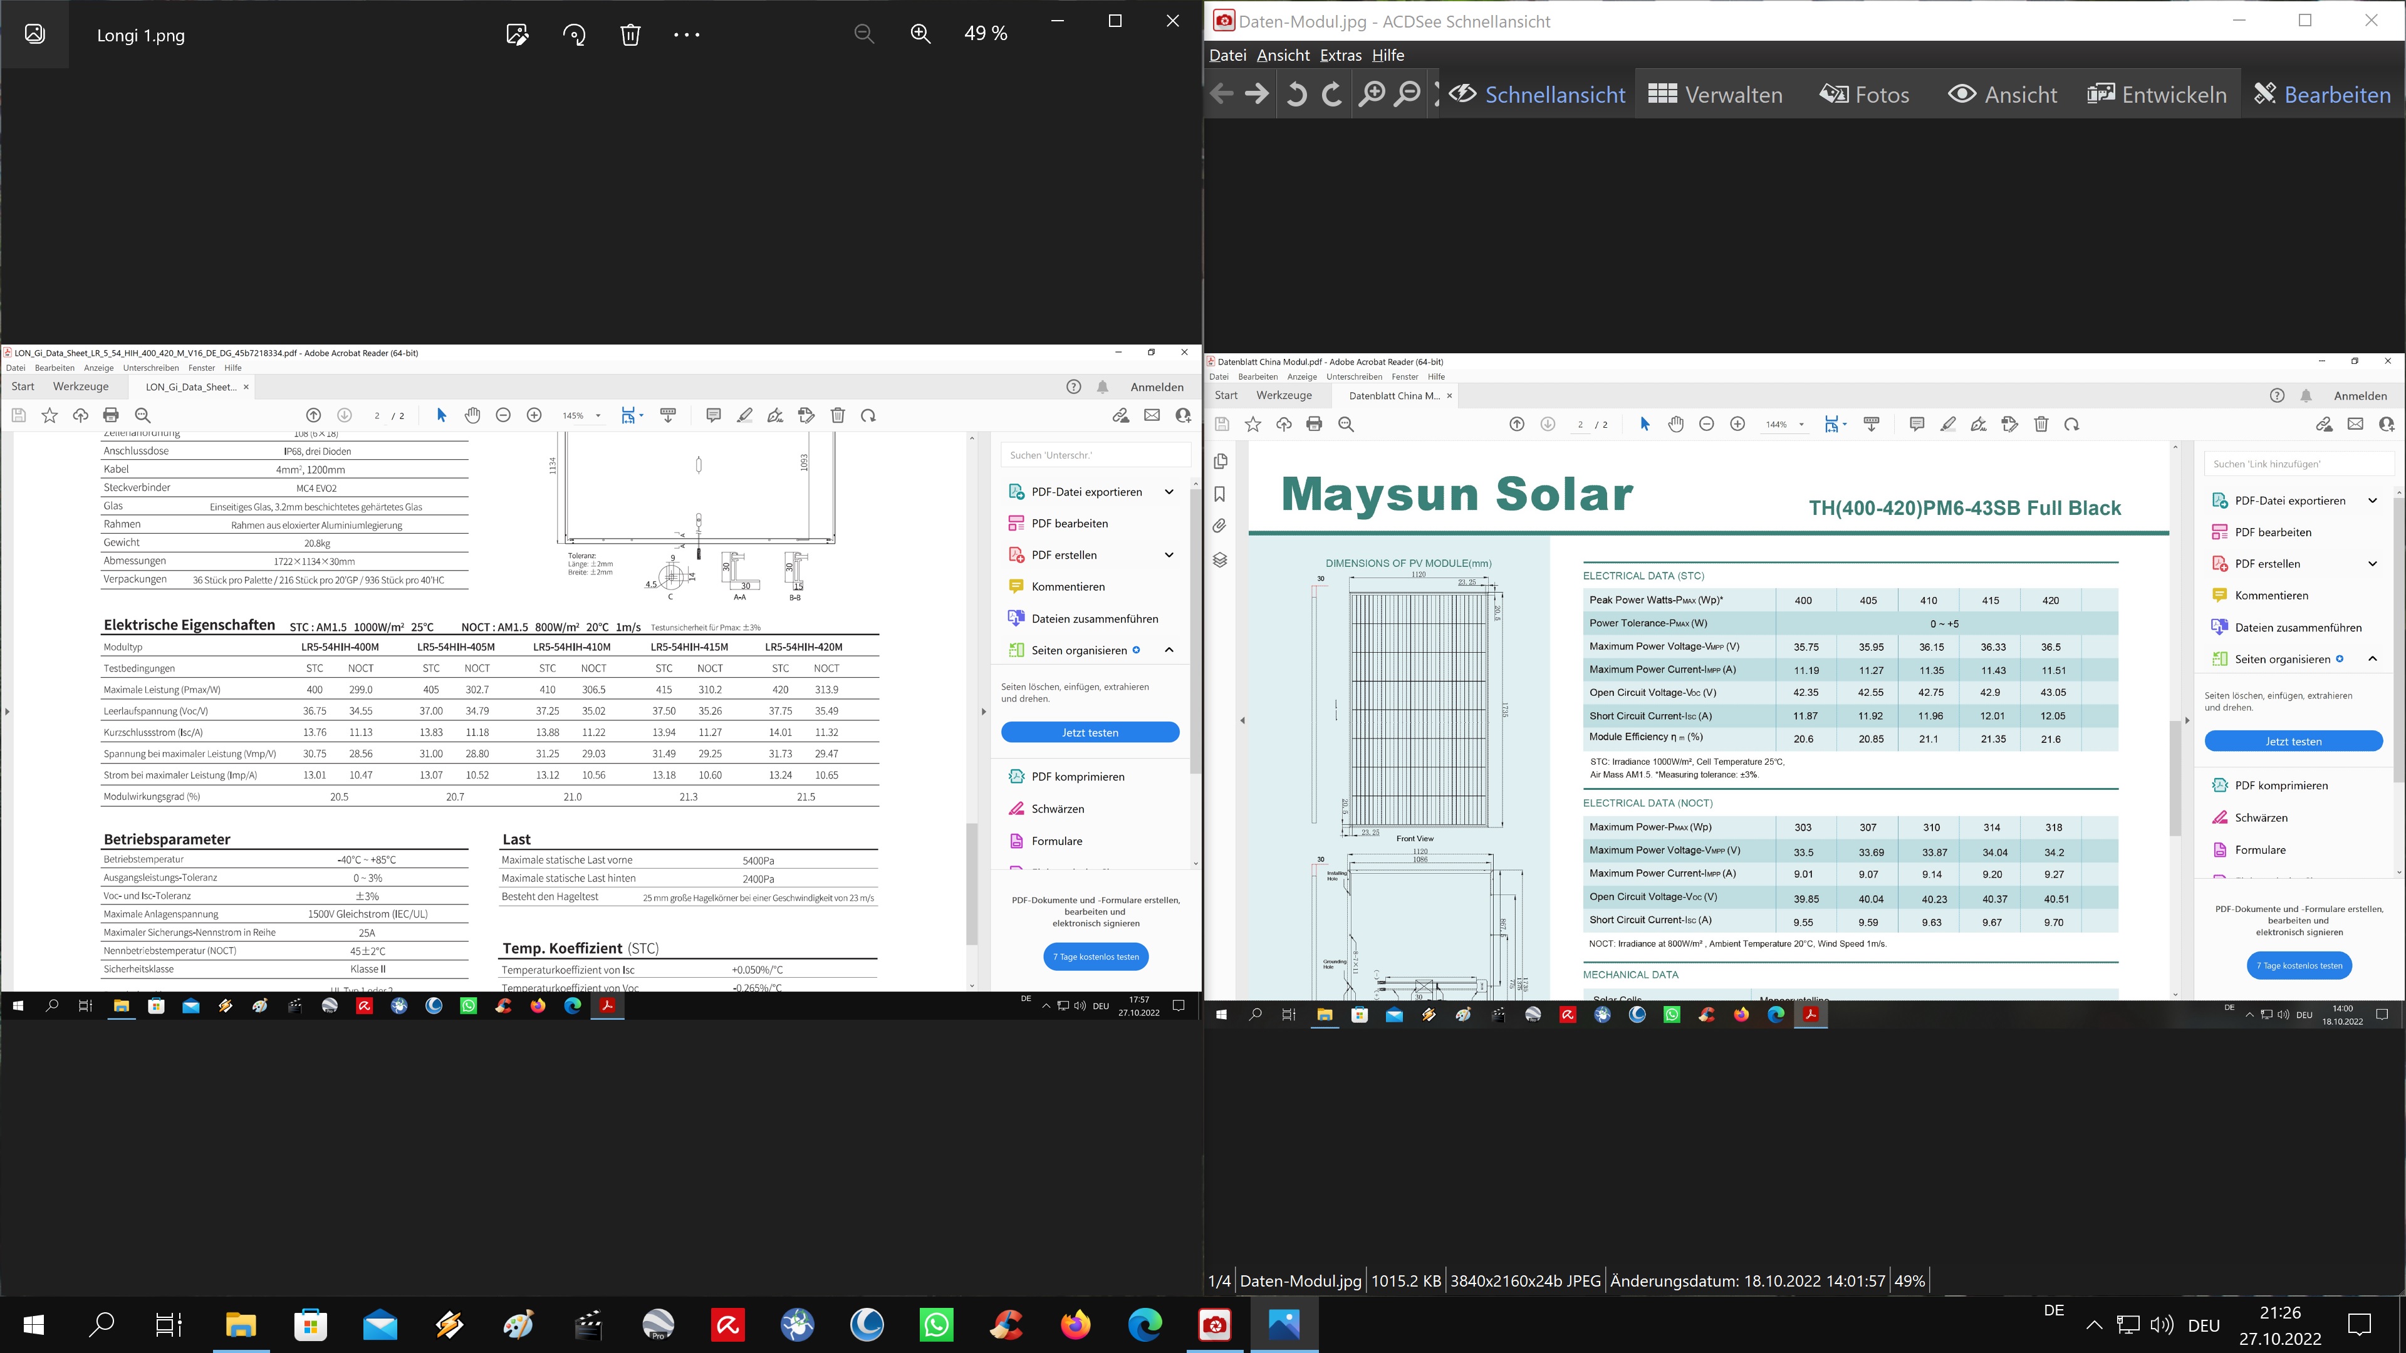Switch to Photos via its taskbar icon
This screenshot has width=2406, height=1353.
point(1284,1324)
